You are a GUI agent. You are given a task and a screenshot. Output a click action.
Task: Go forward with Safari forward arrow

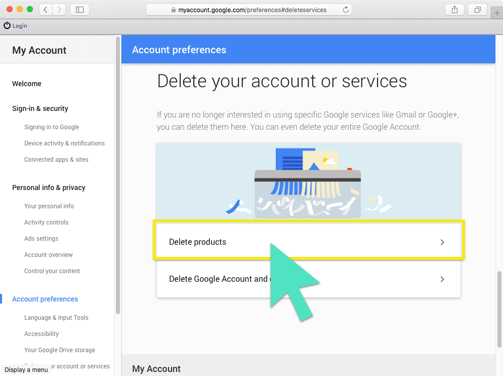[x=59, y=10]
